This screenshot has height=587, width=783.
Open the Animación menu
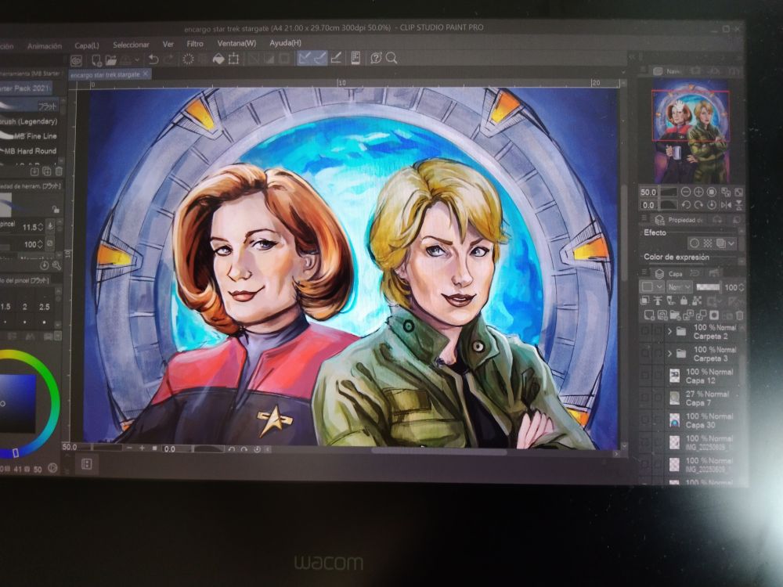pyautogui.click(x=45, y=46)
